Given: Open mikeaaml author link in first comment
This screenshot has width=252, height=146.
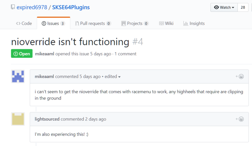Looking at the screenshot, I should (x=44, y=77).
